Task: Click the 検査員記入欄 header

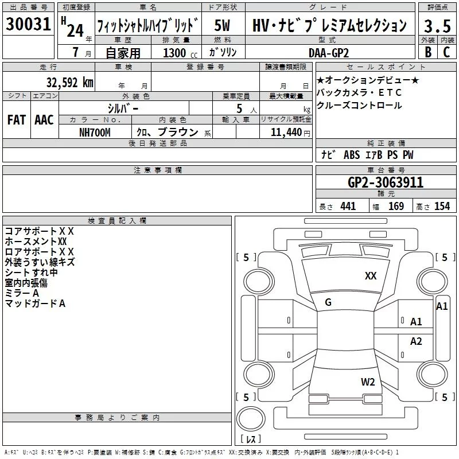Action: (117, 221)
